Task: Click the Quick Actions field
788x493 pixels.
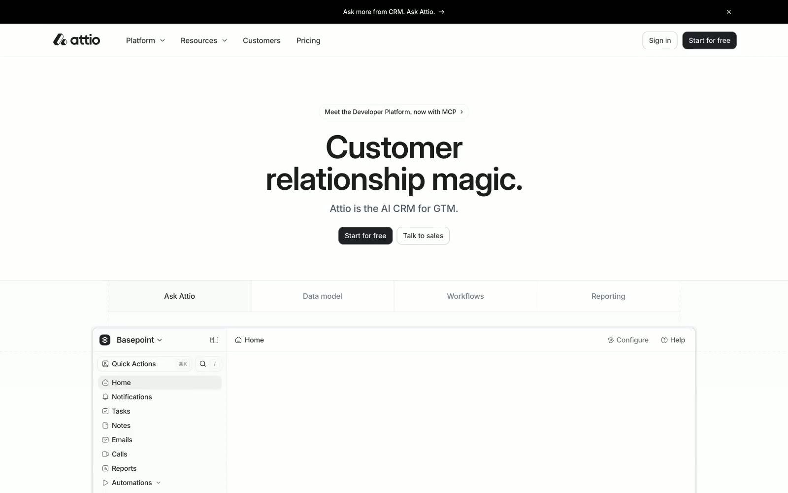Action: [145, 364]
